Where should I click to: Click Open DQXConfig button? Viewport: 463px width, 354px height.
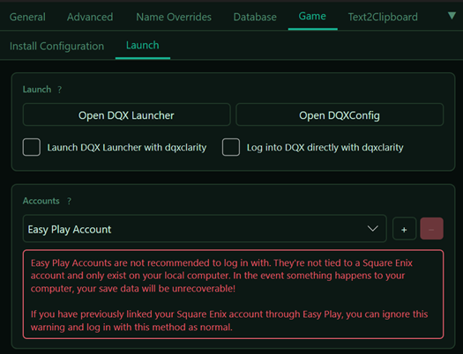(340, 115)
